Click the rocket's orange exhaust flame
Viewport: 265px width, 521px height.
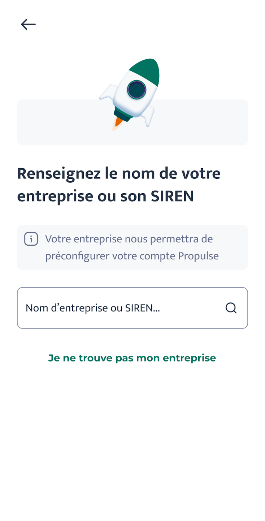coord(118,122)
